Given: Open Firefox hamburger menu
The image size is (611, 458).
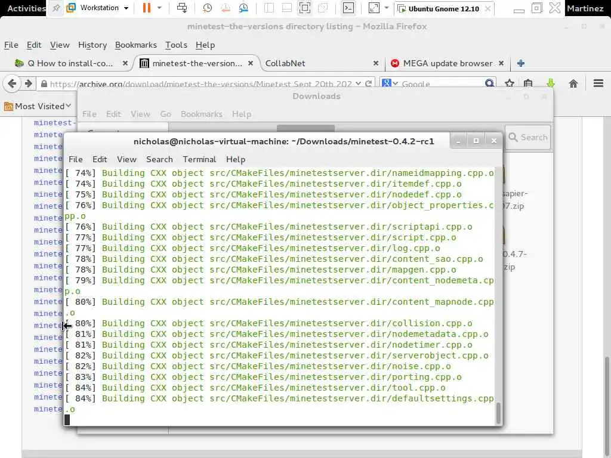Looking at the screenshot, I should [598, 83].
